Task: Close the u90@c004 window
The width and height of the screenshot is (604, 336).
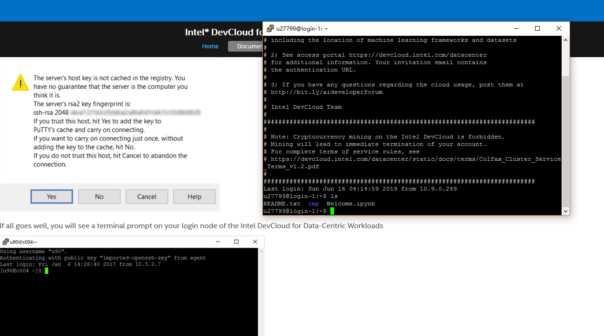Action: [255, 242]
